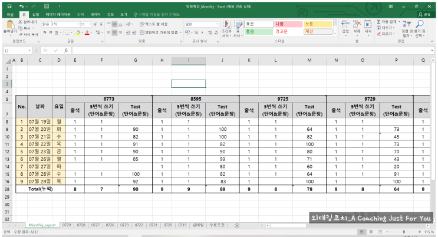Apply yellow fill color bucket
The width and height of the screenshot is (438, 237).
(x=78, y=32)
